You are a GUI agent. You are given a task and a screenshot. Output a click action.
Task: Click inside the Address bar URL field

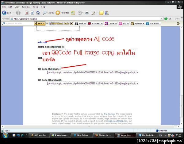(86, 19)
